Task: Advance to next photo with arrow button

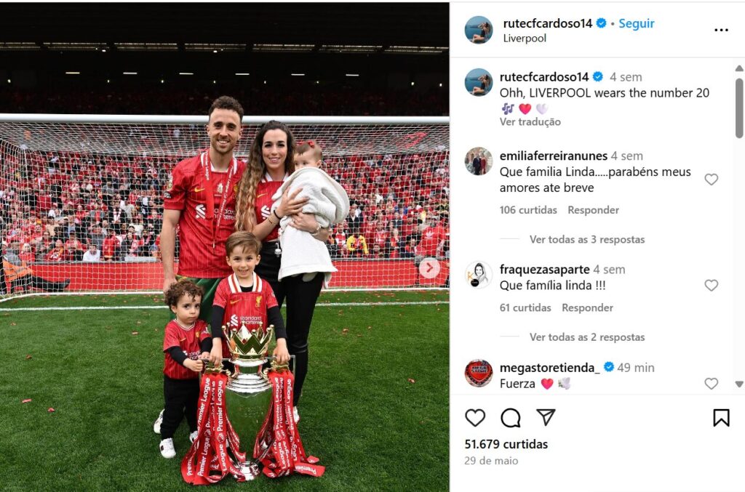Action: (429, 268)
